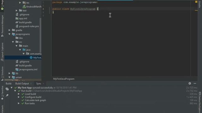Viewport: 202px width, 113px height.
Task: Hide the Build panel with minimize dash
Action: coord(195,83)
